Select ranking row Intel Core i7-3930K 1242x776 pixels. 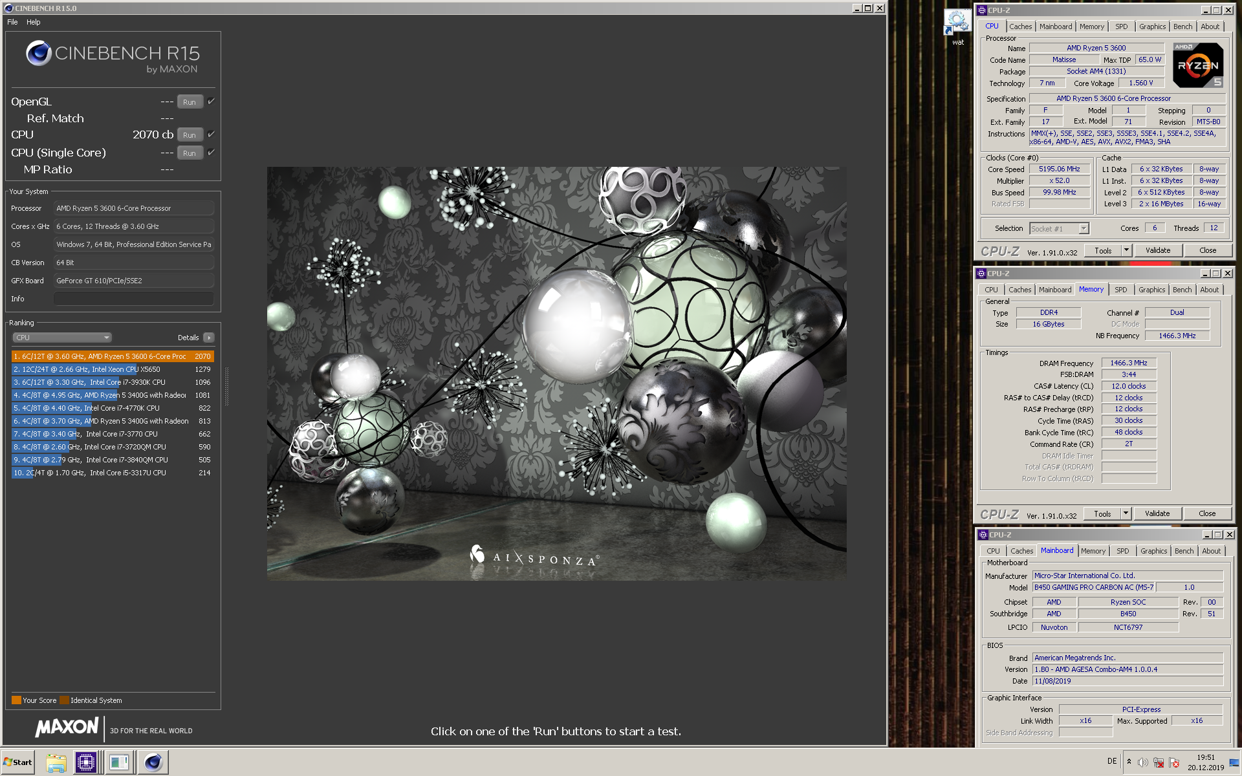tap(113, 382)
